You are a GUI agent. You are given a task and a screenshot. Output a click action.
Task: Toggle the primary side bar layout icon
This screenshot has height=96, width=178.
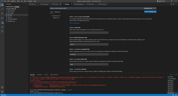pyautogui.click(x=158, y=1)
